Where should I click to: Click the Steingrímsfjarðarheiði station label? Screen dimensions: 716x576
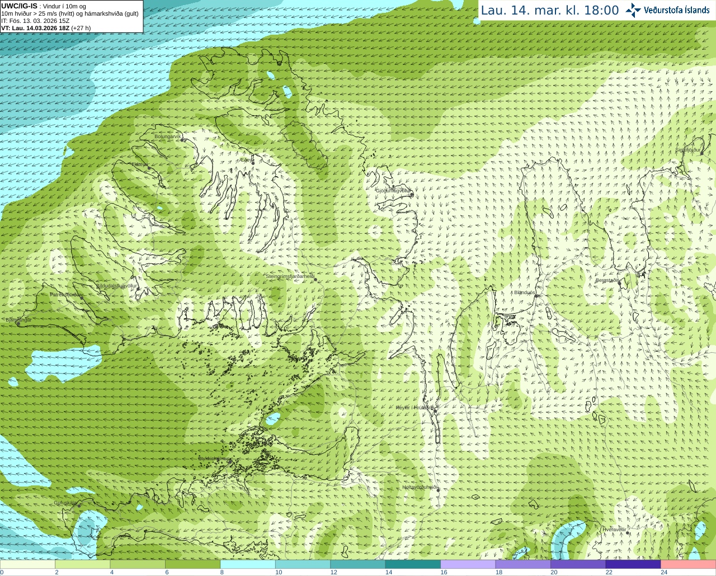290,276
